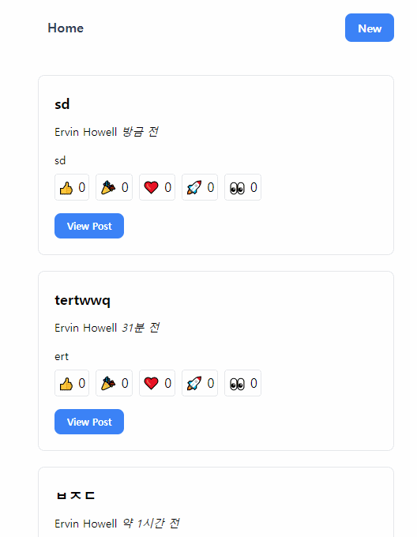Click the 31분 전 timestamp on tertwwq post
Screen dimensions: 417x537
pos(141,328)
